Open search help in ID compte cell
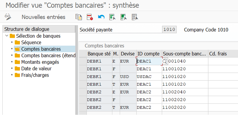 pyautogui.click(x=165, y=61)
